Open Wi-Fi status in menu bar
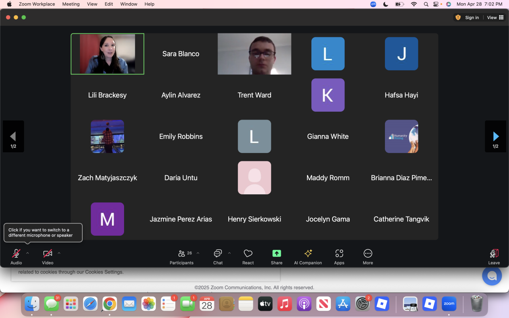Image resolution: width=509 pixels, height=318 pixels. (414, 4)
